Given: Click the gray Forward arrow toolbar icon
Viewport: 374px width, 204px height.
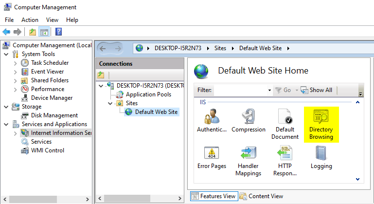Looking at the screenshot, I should (x=18, y=32).
